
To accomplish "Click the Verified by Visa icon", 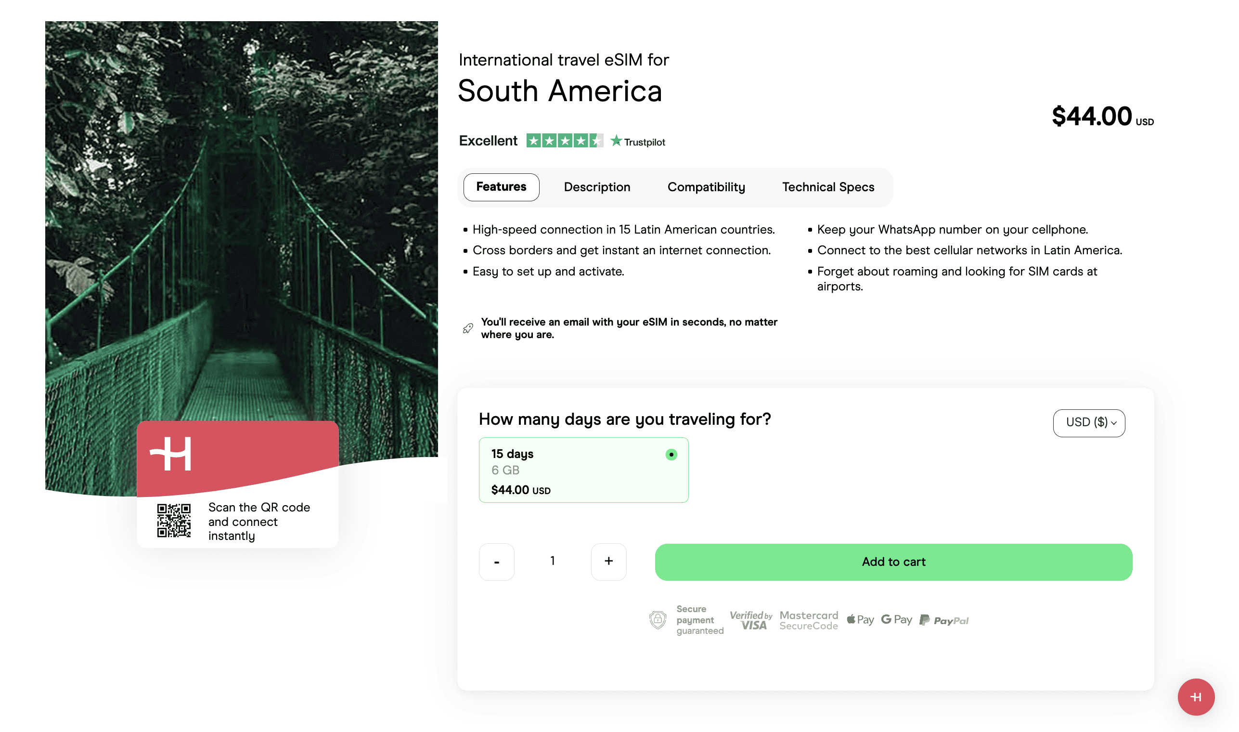I will (x=751, y=620).
